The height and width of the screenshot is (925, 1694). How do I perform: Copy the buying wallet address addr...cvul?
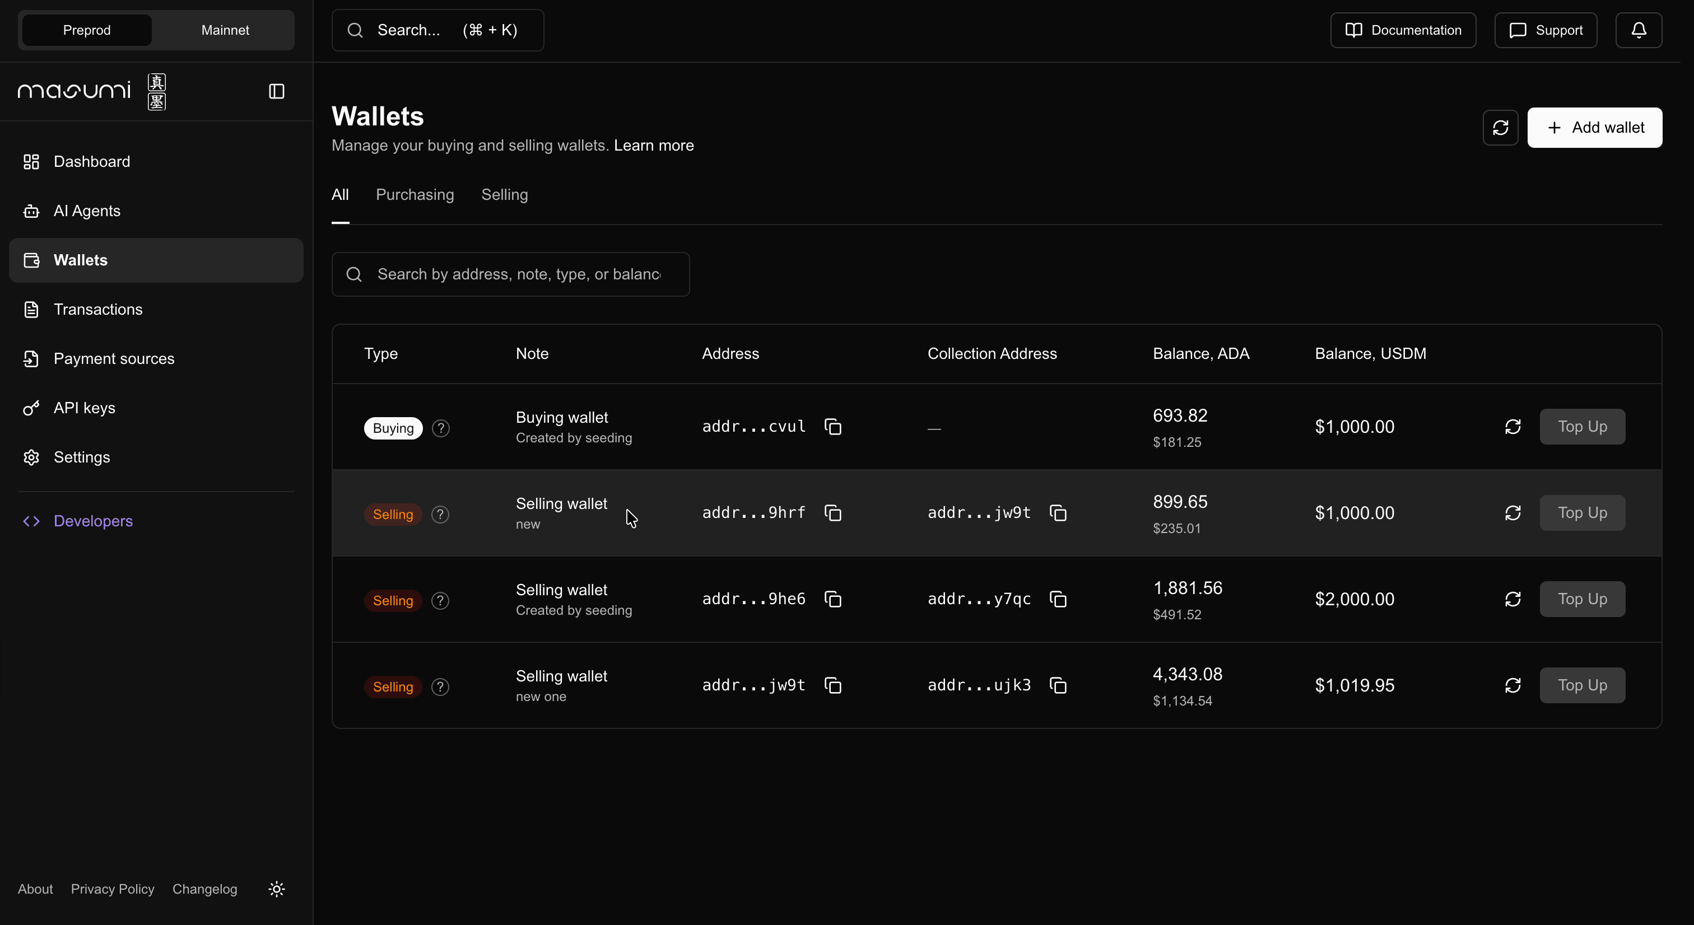(832, 427)
